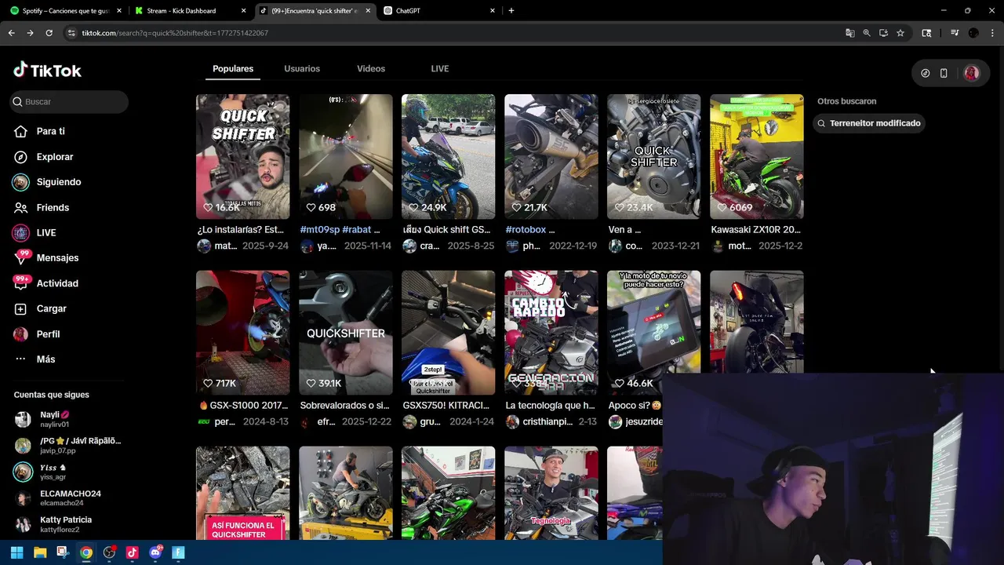
Task: Open the GSX-S1000 video with 717K likes
Action: pyautogui.click(x=242, y=333)
